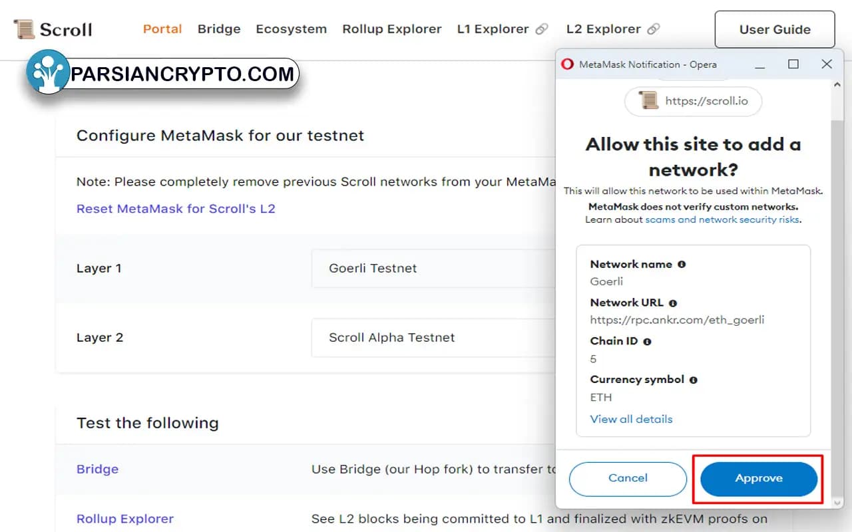
Task: Open the Bridge test link
Action: coord(97,469)
